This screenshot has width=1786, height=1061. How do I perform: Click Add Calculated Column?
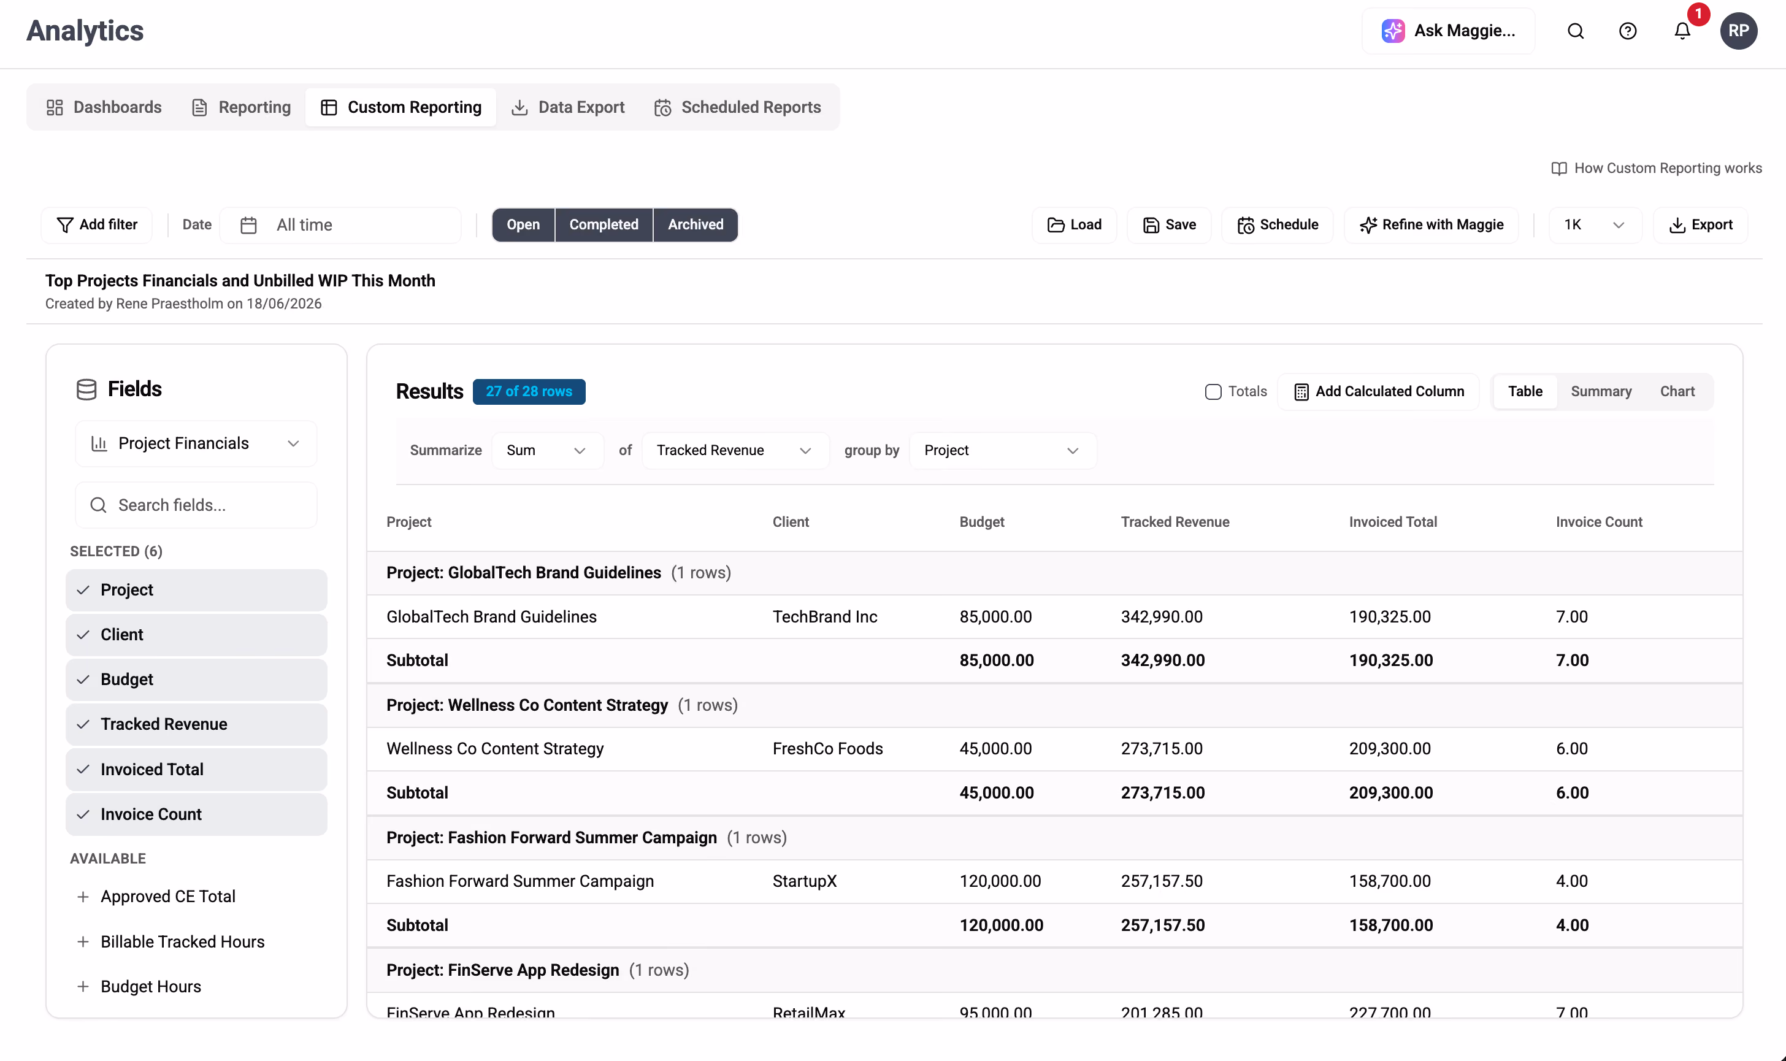[1379, 392]
